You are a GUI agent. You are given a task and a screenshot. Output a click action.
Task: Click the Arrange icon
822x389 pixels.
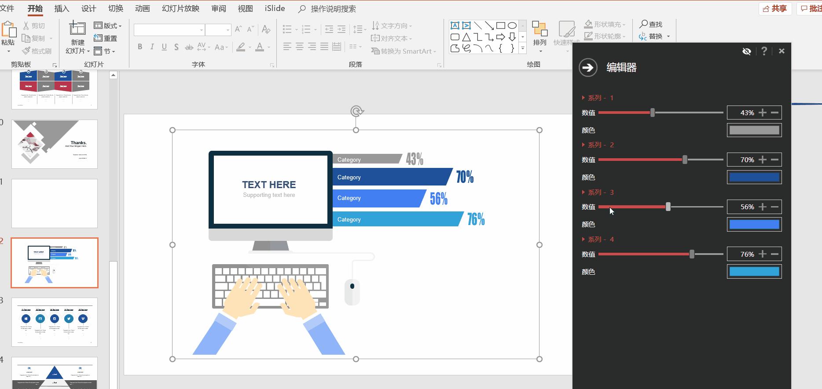pos(539,29)
